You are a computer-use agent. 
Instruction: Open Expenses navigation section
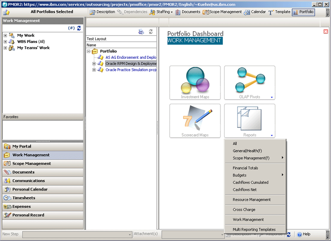pyautogui.click(x=43, y=207)
